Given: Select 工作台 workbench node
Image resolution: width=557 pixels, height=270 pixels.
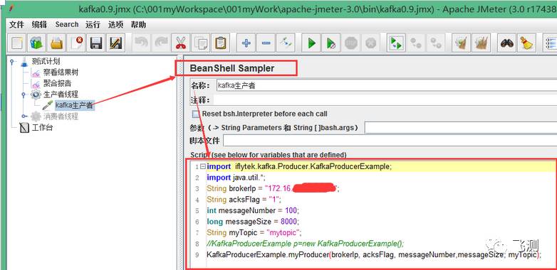Looking at the screenshot, I should click(42, 128).
